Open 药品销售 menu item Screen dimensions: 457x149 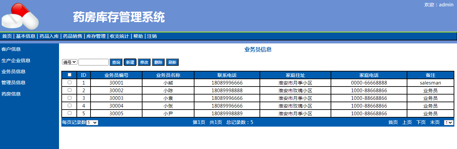[x=72, y=36]
